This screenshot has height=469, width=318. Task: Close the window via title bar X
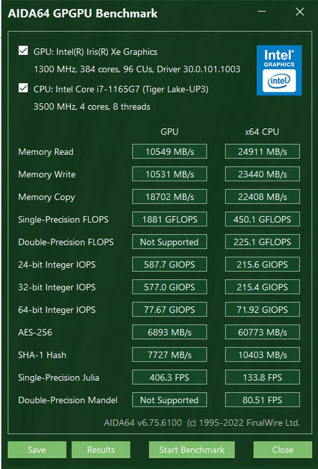point(300,12)
